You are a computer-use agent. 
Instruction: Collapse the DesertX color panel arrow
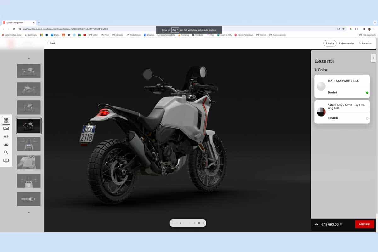[x=374, y=58]
